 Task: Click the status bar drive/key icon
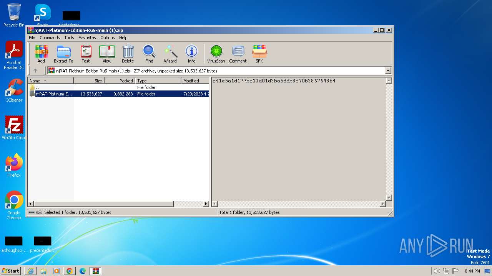coord(35,212)
